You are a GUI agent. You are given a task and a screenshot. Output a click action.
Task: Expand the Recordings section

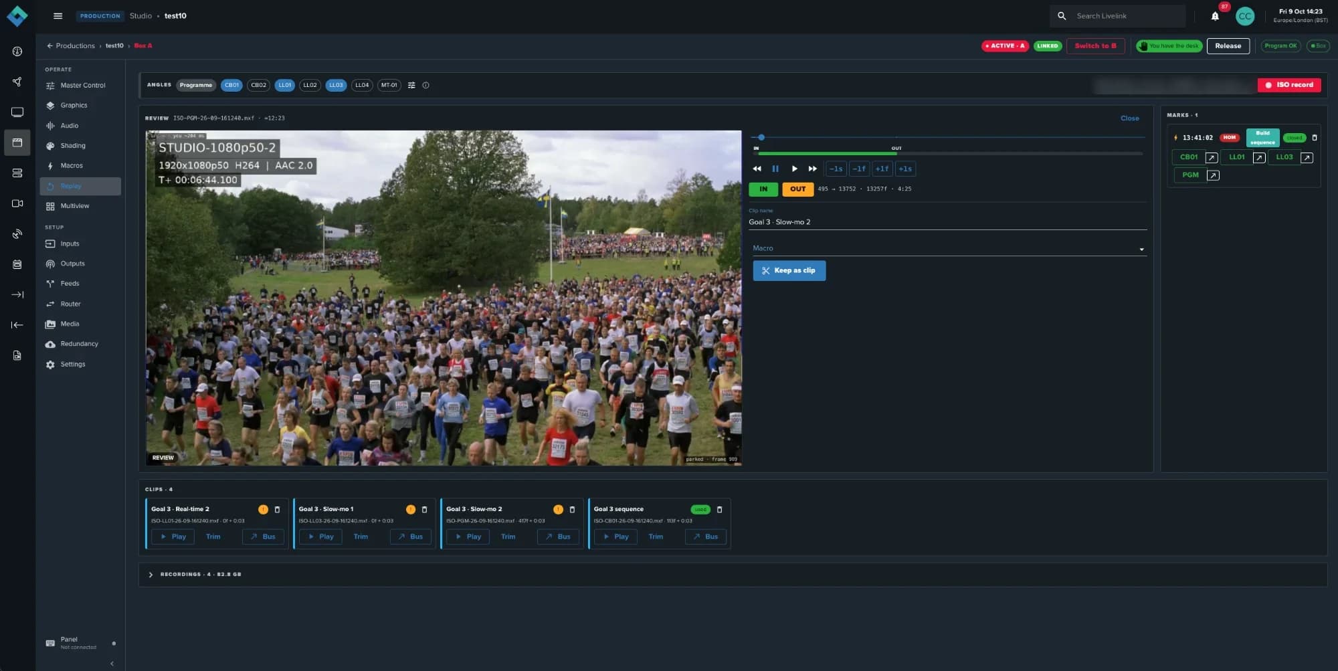(151, 575)
